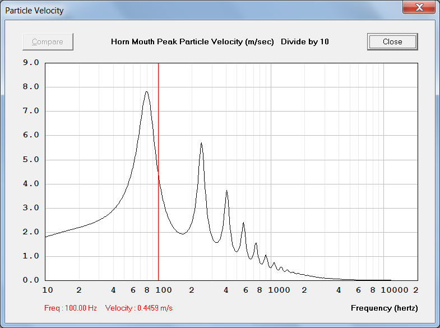The image size is (440, 328).
Task: Click the red frequency marker line
Action: pyautogui.click(x=158, y=172)
